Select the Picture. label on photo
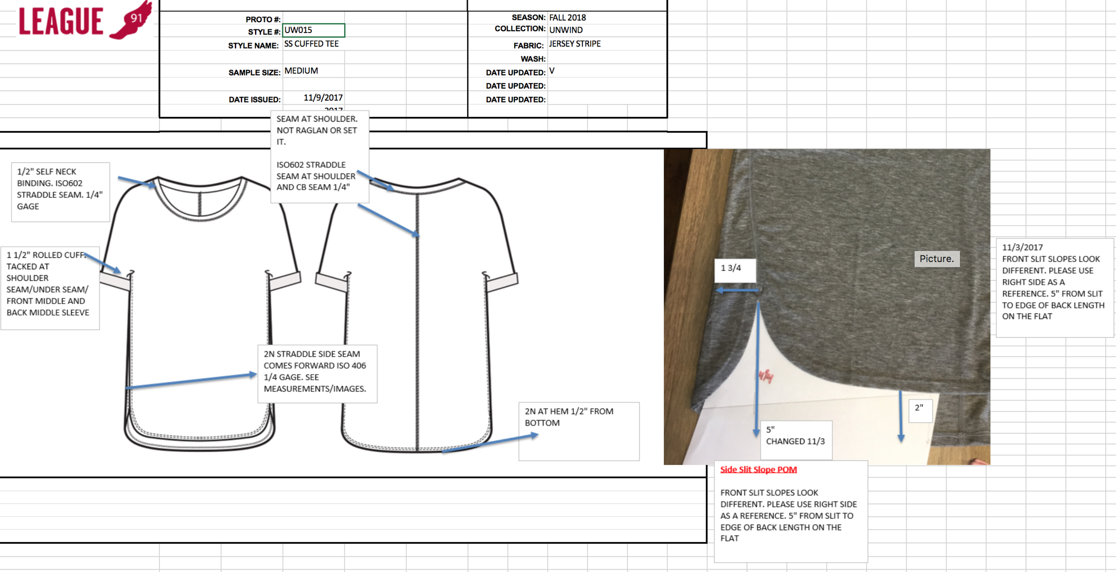The image size is (1116, 572). click(x=937, y=259)
